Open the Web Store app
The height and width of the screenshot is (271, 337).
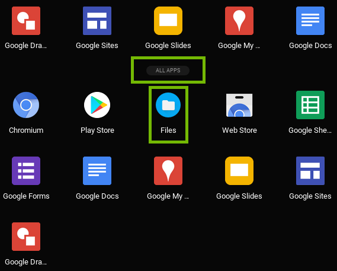click(239, 105)
